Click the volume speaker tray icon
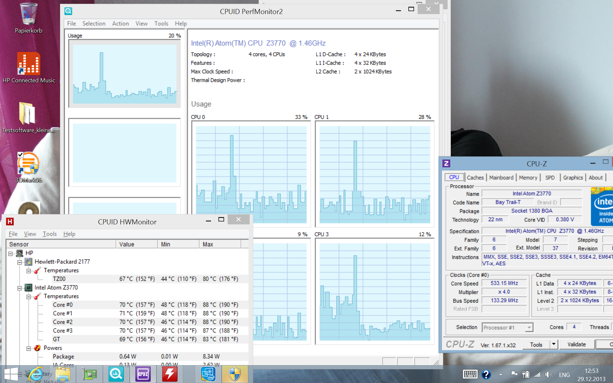613x383 pixels. point(548,374)
